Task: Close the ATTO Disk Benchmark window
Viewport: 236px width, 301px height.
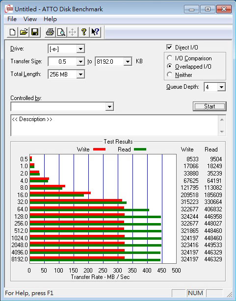Action: coord(224,9)
